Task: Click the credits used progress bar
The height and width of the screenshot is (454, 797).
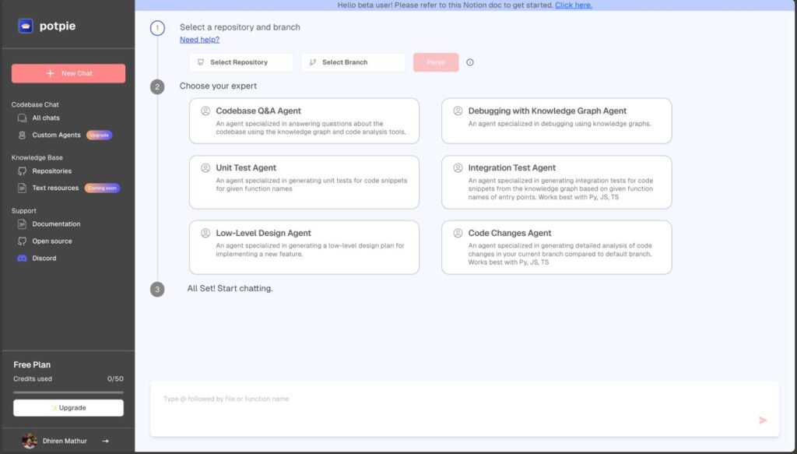Action: (x=68, y=392)
